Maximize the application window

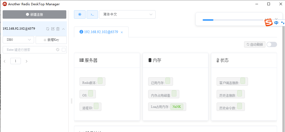point(268,4)
